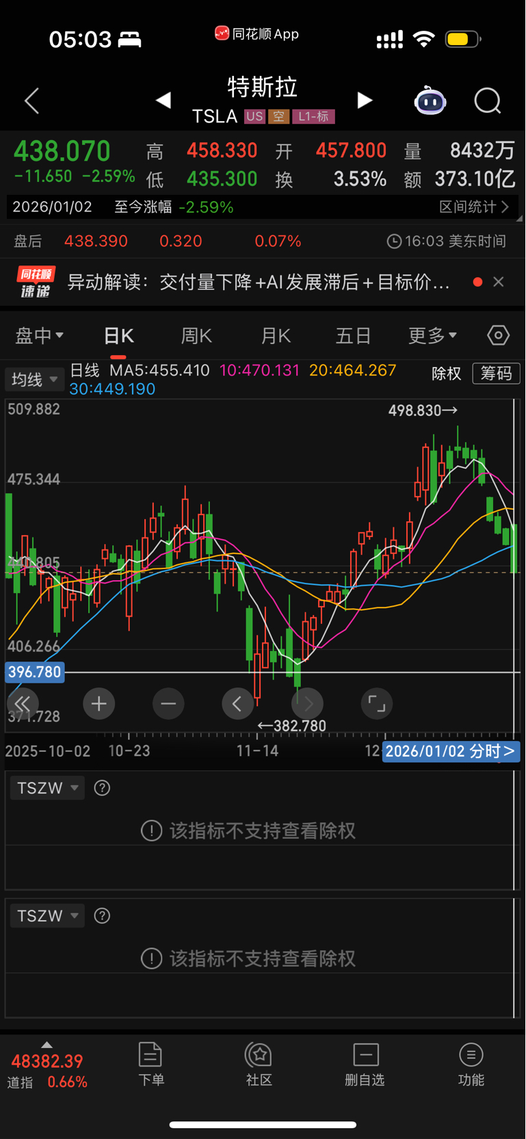This screenshot has height=1139, width=526.
Task: Tap the MA 20:464.267 value
Action: pyautogui.click(x=352, y=371)
